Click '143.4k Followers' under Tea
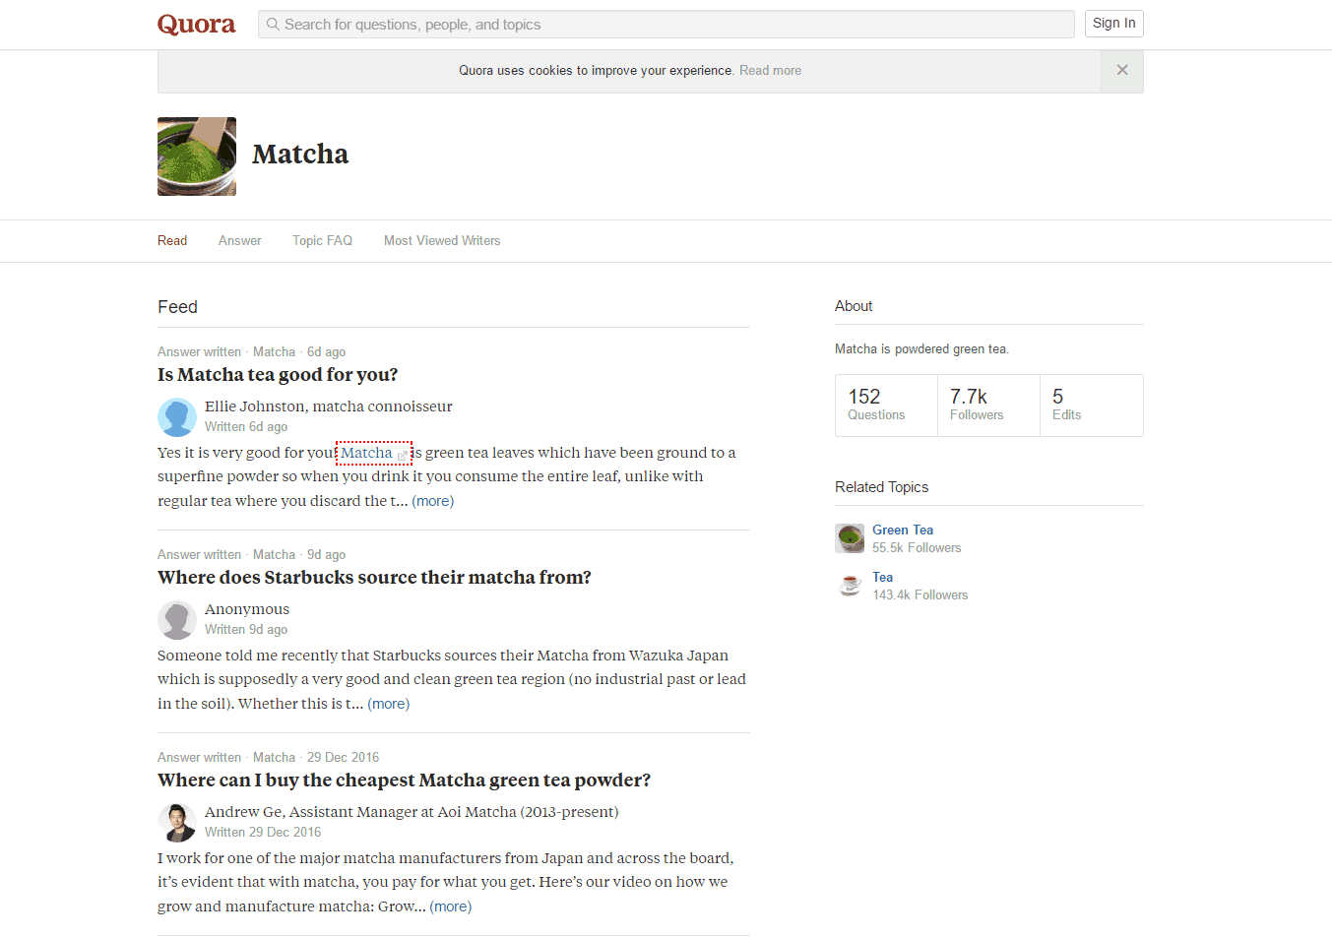This screenshot has width=1332, height=937. pyautogui.click(x=920, y=595)
